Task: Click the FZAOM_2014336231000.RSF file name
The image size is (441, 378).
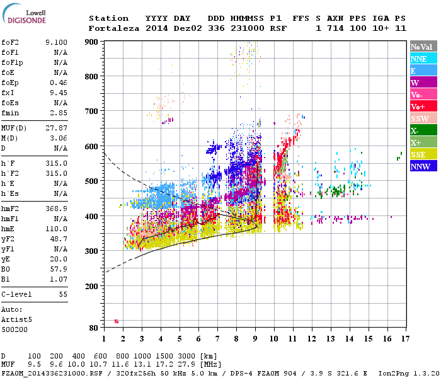Action: [x=52, y=374]
